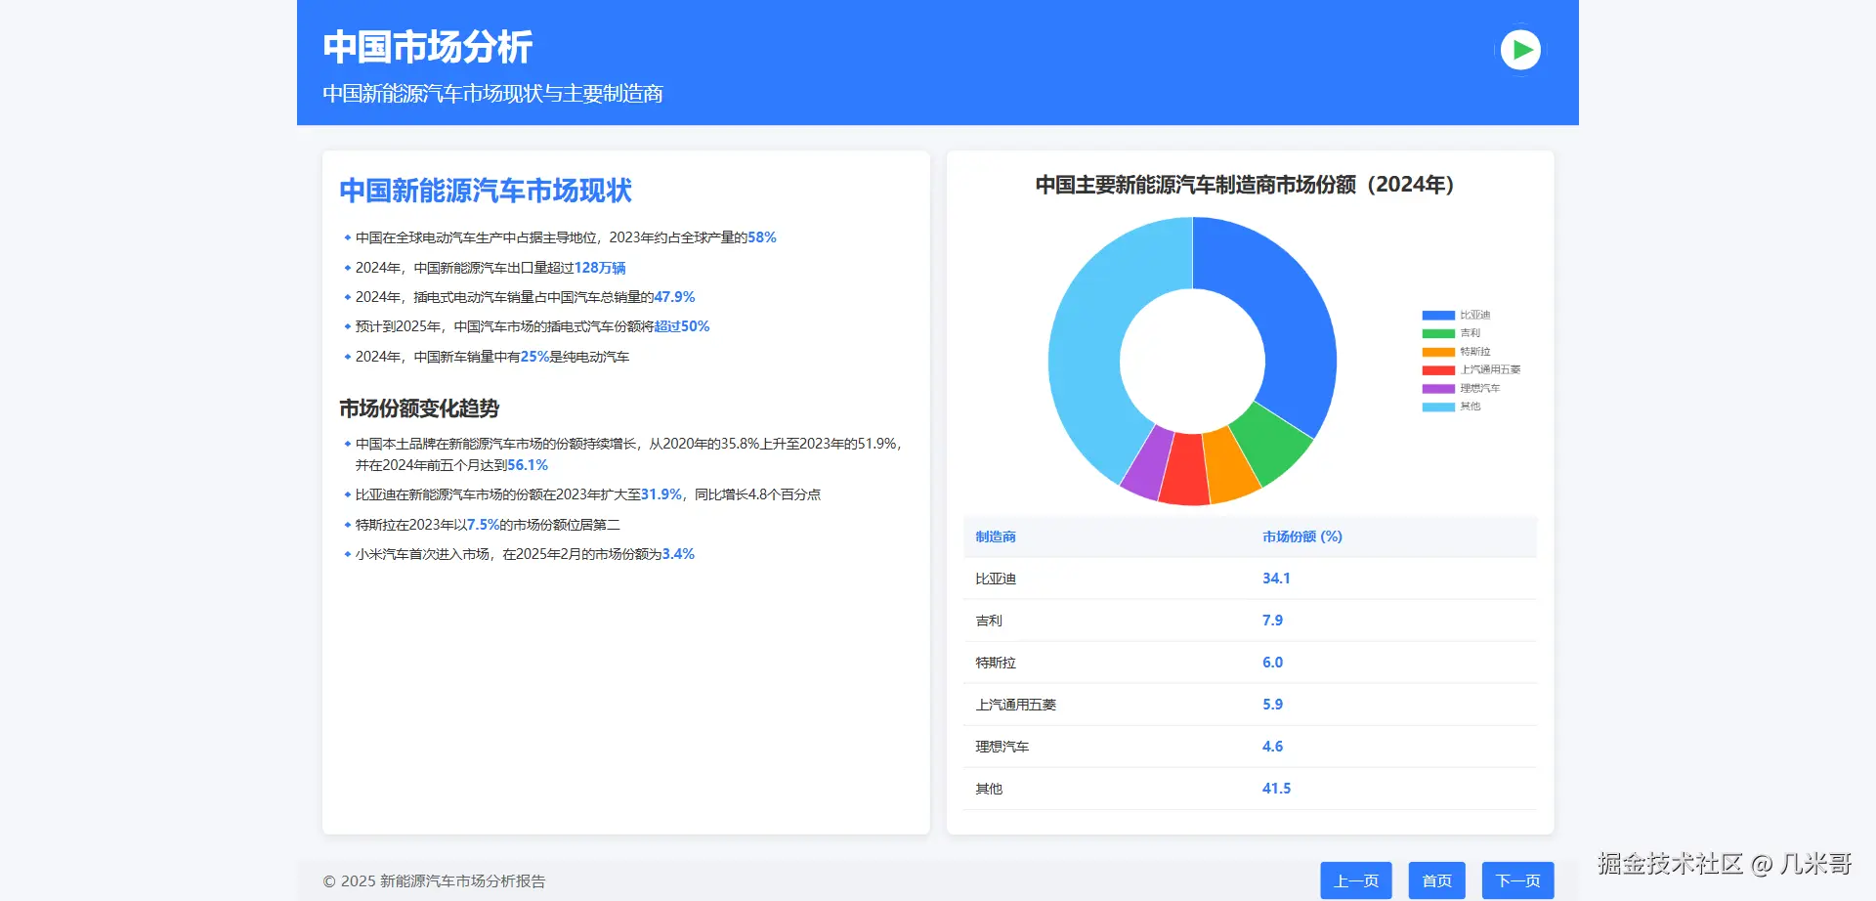Click the highlighted 25% figure

click(534, 357)
